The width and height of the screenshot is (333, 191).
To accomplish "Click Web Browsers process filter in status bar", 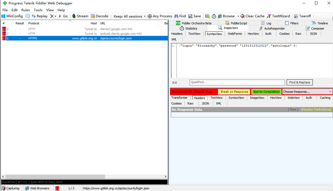I will pyautogui.click(x=37, y=188).
